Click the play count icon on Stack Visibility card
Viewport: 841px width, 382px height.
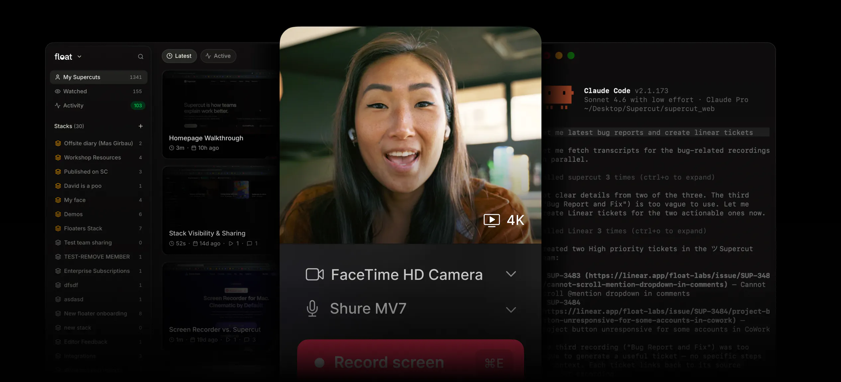click(231, 243)
